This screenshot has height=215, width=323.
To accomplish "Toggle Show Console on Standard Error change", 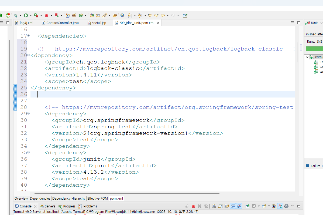I will point(239,206).
